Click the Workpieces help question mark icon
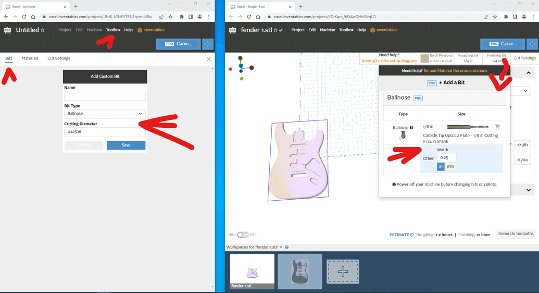The width and height of the screenshot is (539, 293). pyautogui.click(x=287, y=247)
